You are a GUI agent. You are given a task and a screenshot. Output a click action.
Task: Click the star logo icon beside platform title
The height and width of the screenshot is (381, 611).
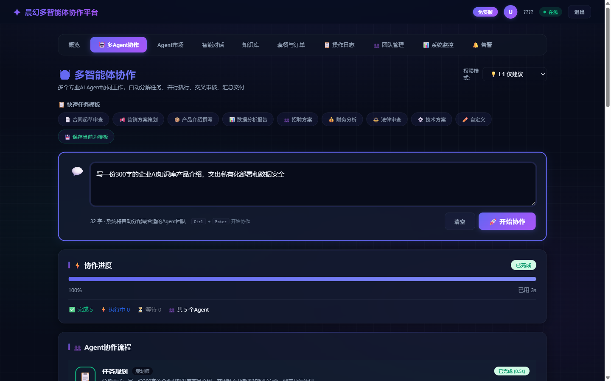(x=17, y=12)
